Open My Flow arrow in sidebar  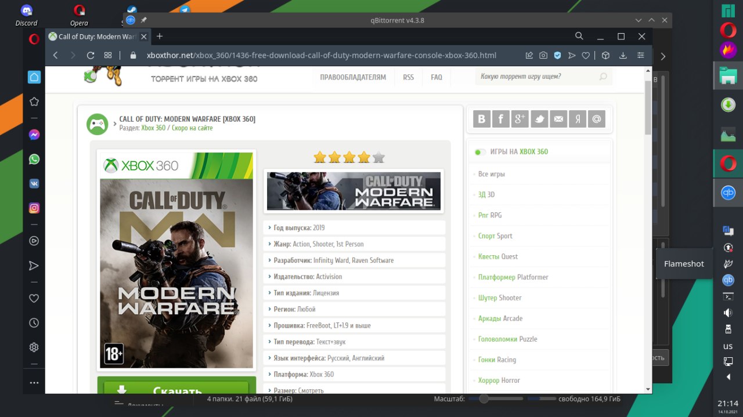[x=34, y=266]
